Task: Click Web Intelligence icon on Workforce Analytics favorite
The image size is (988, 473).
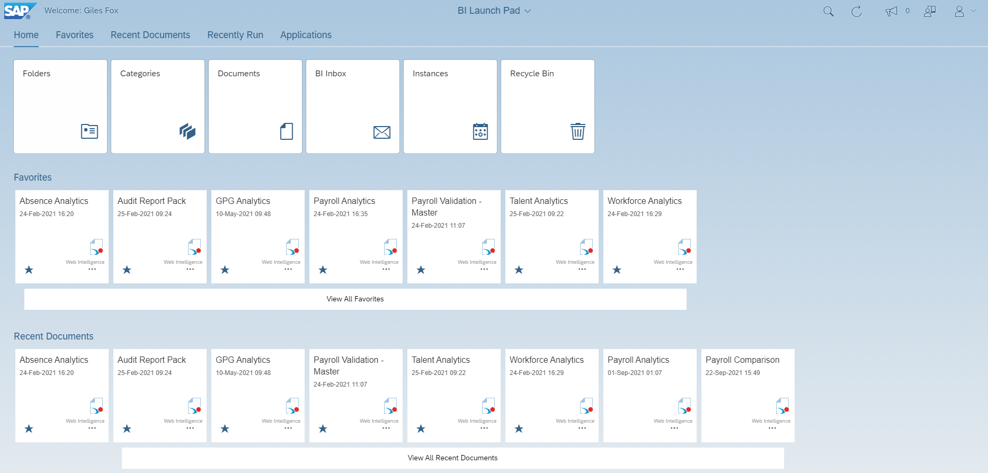Action: 684,247
